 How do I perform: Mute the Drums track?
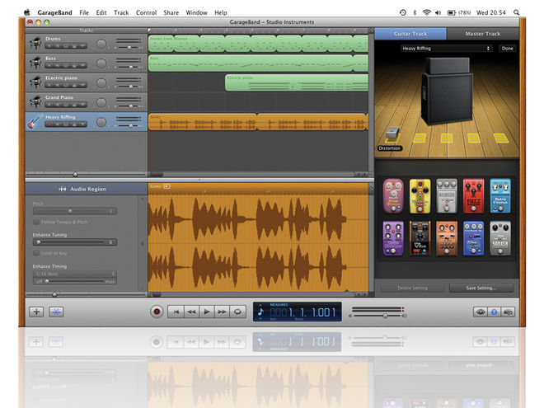pyautogui.click(x=58, y=46)
